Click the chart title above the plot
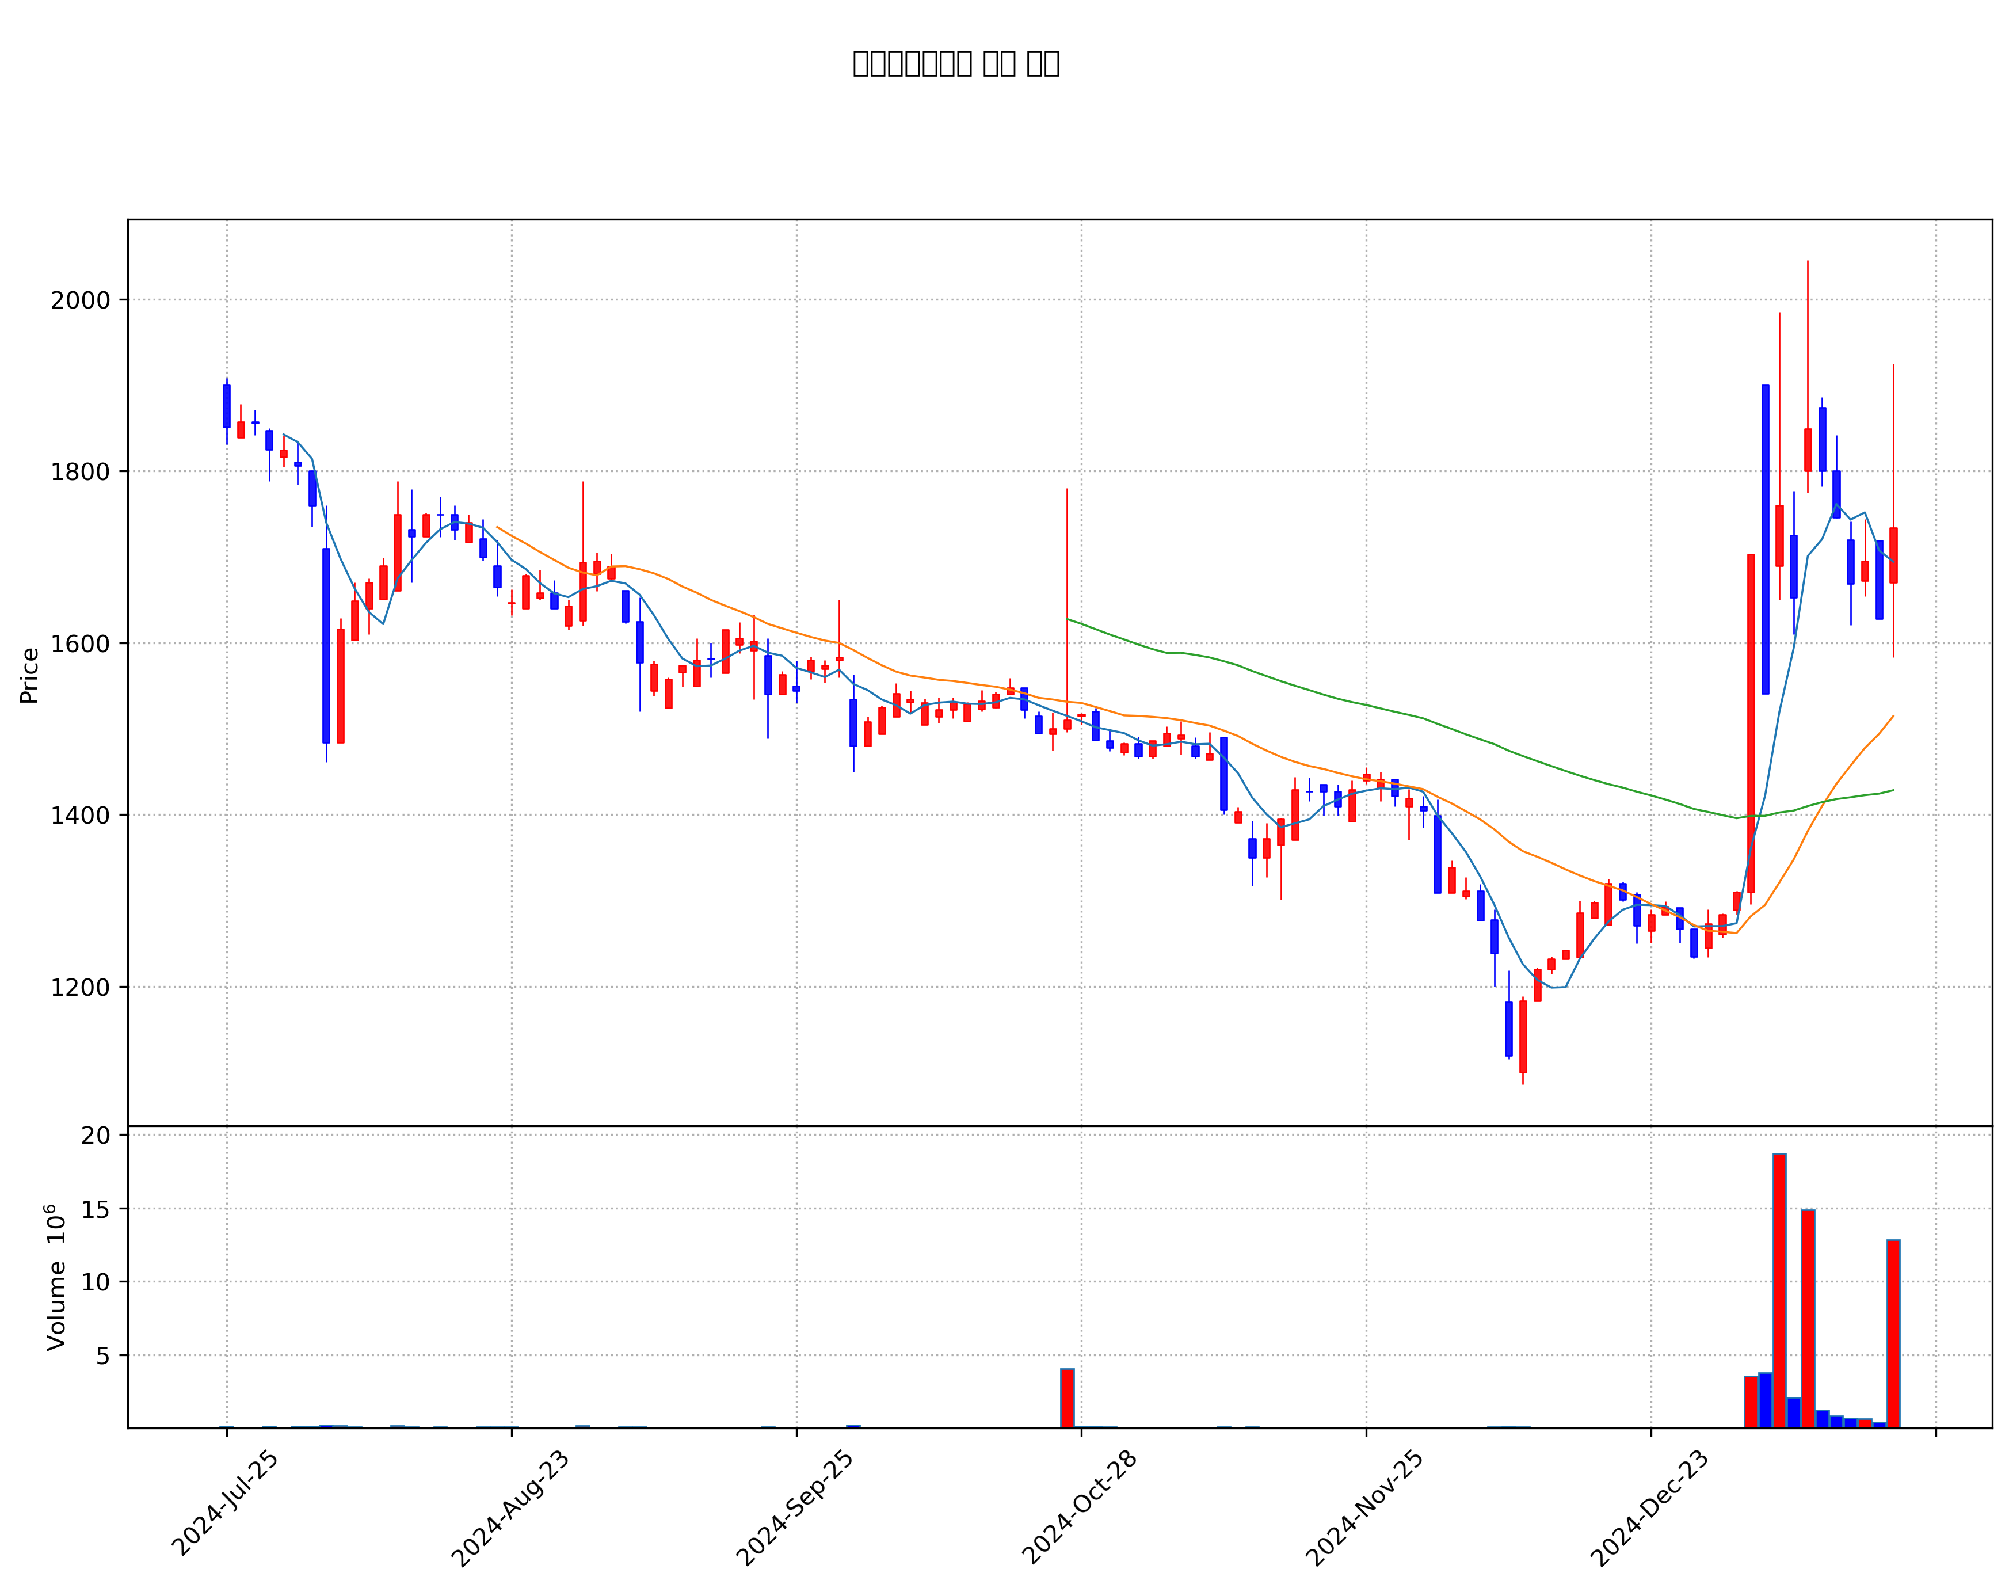This screenshot has width=2009, height=1588. (956, 63)
